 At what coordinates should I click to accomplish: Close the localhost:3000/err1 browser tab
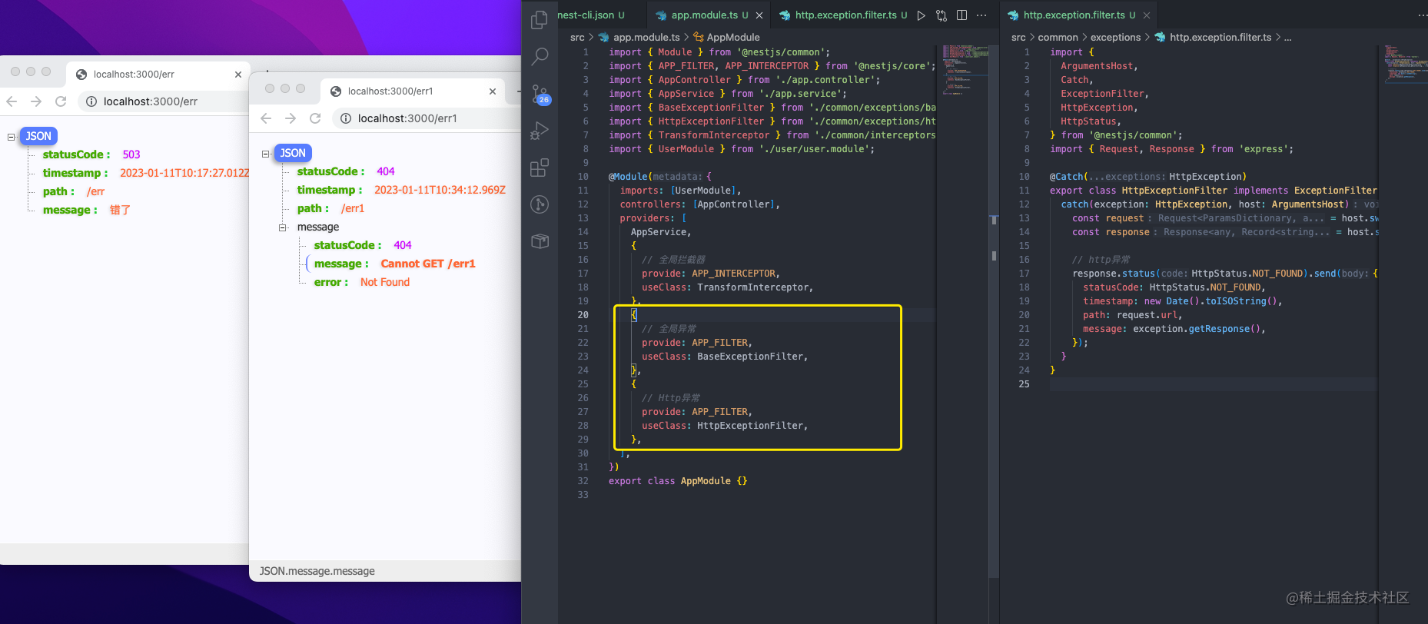tap(493, 91)
